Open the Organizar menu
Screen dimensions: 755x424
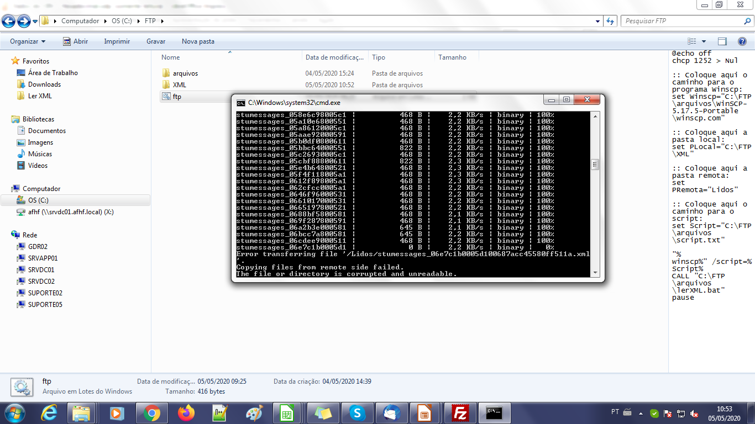(28, 41)
